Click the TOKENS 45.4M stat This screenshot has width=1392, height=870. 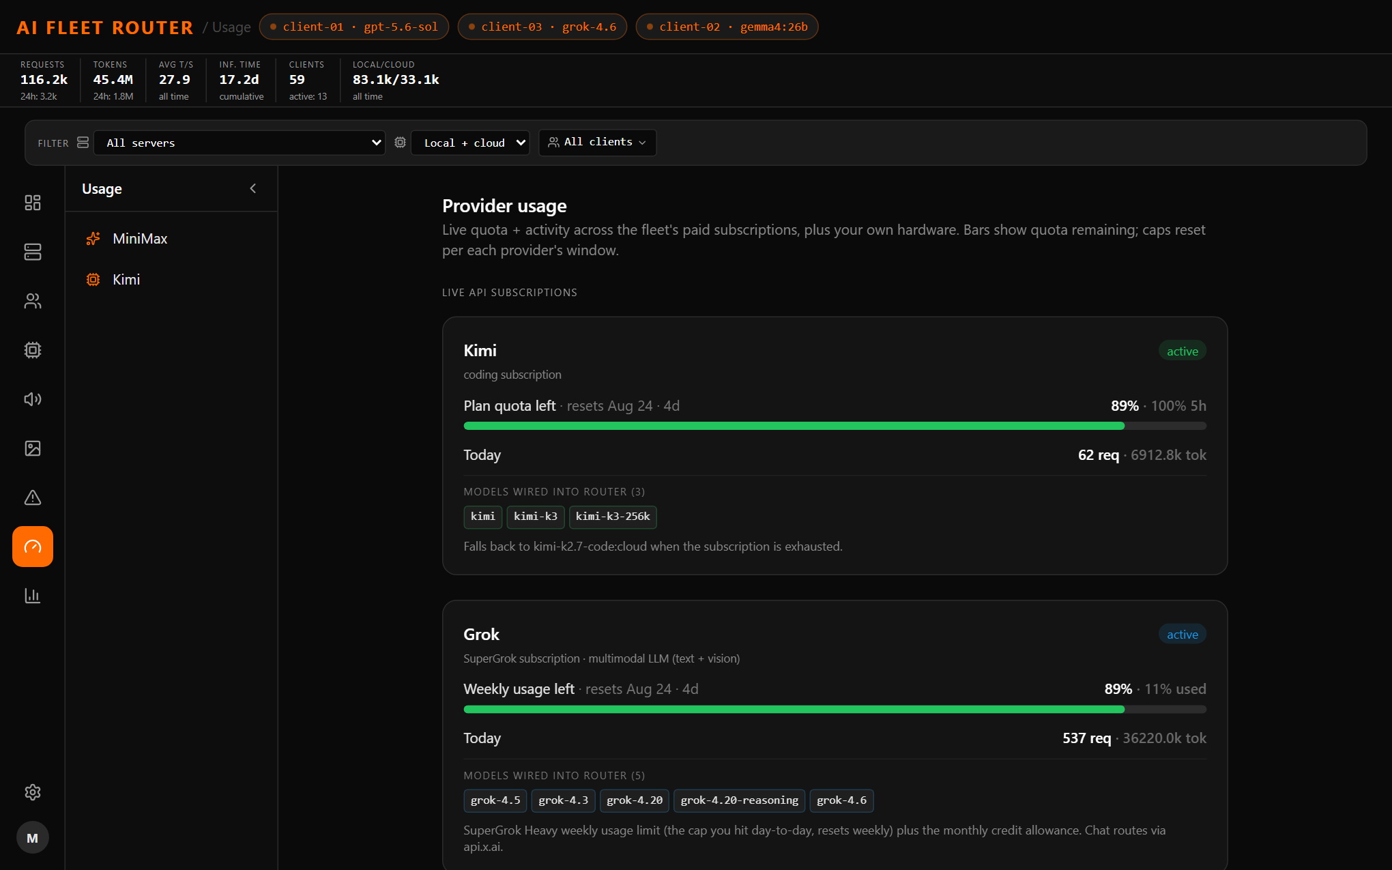(x=113, y=81)
